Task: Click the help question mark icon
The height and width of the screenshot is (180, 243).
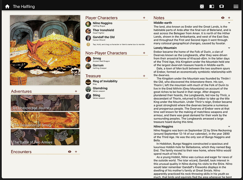Action: 88,44
